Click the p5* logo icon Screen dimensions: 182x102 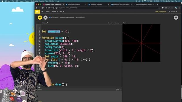[37, 12]
